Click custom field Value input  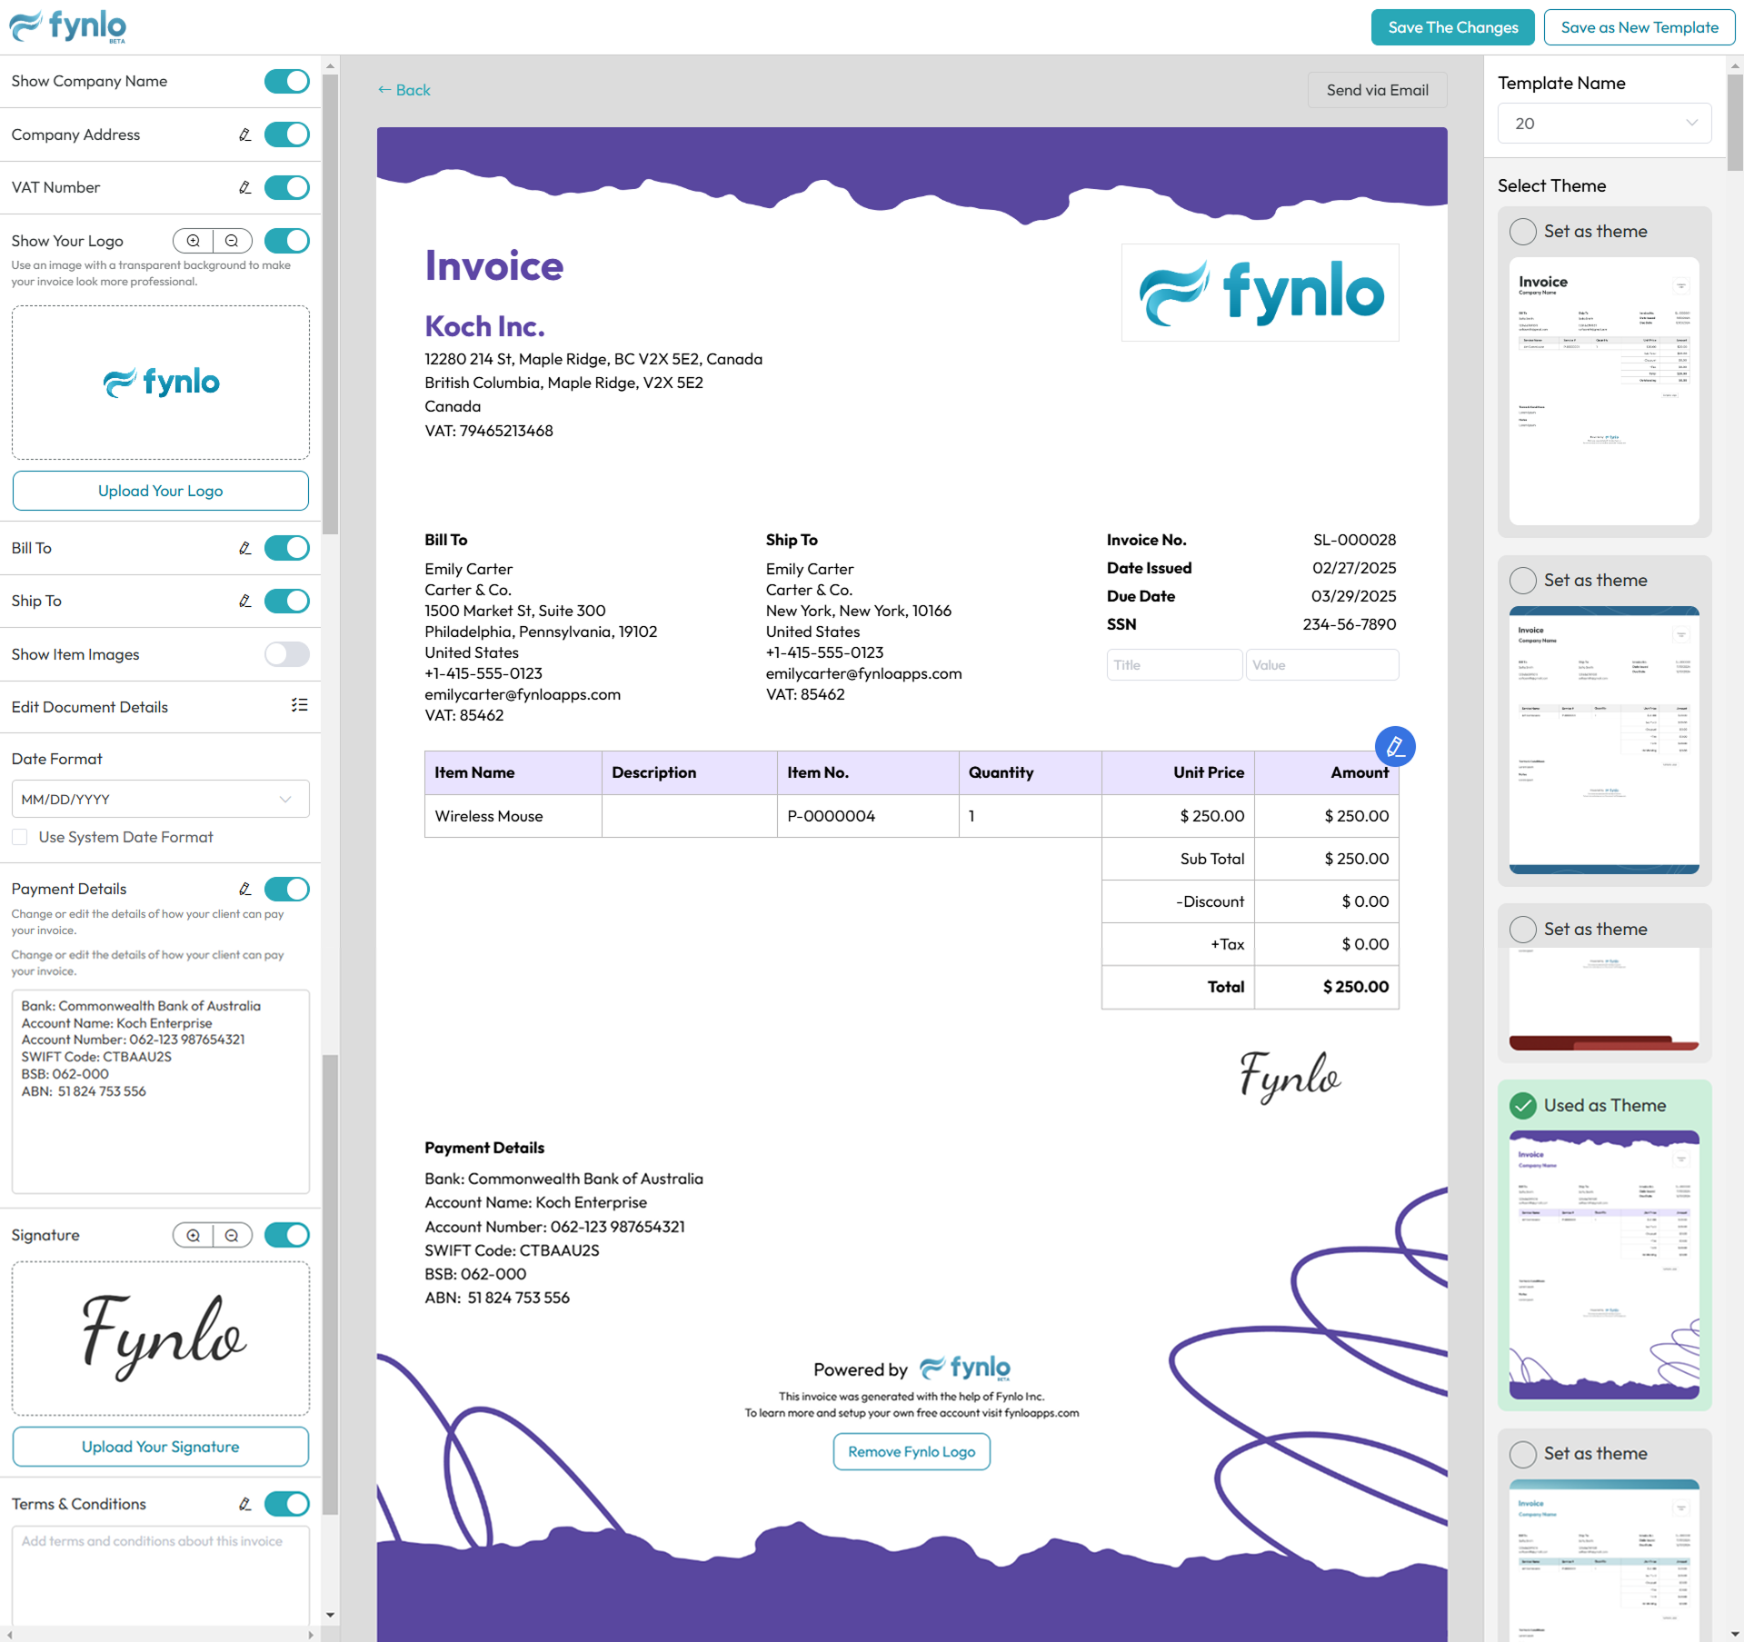point(1322,665)
